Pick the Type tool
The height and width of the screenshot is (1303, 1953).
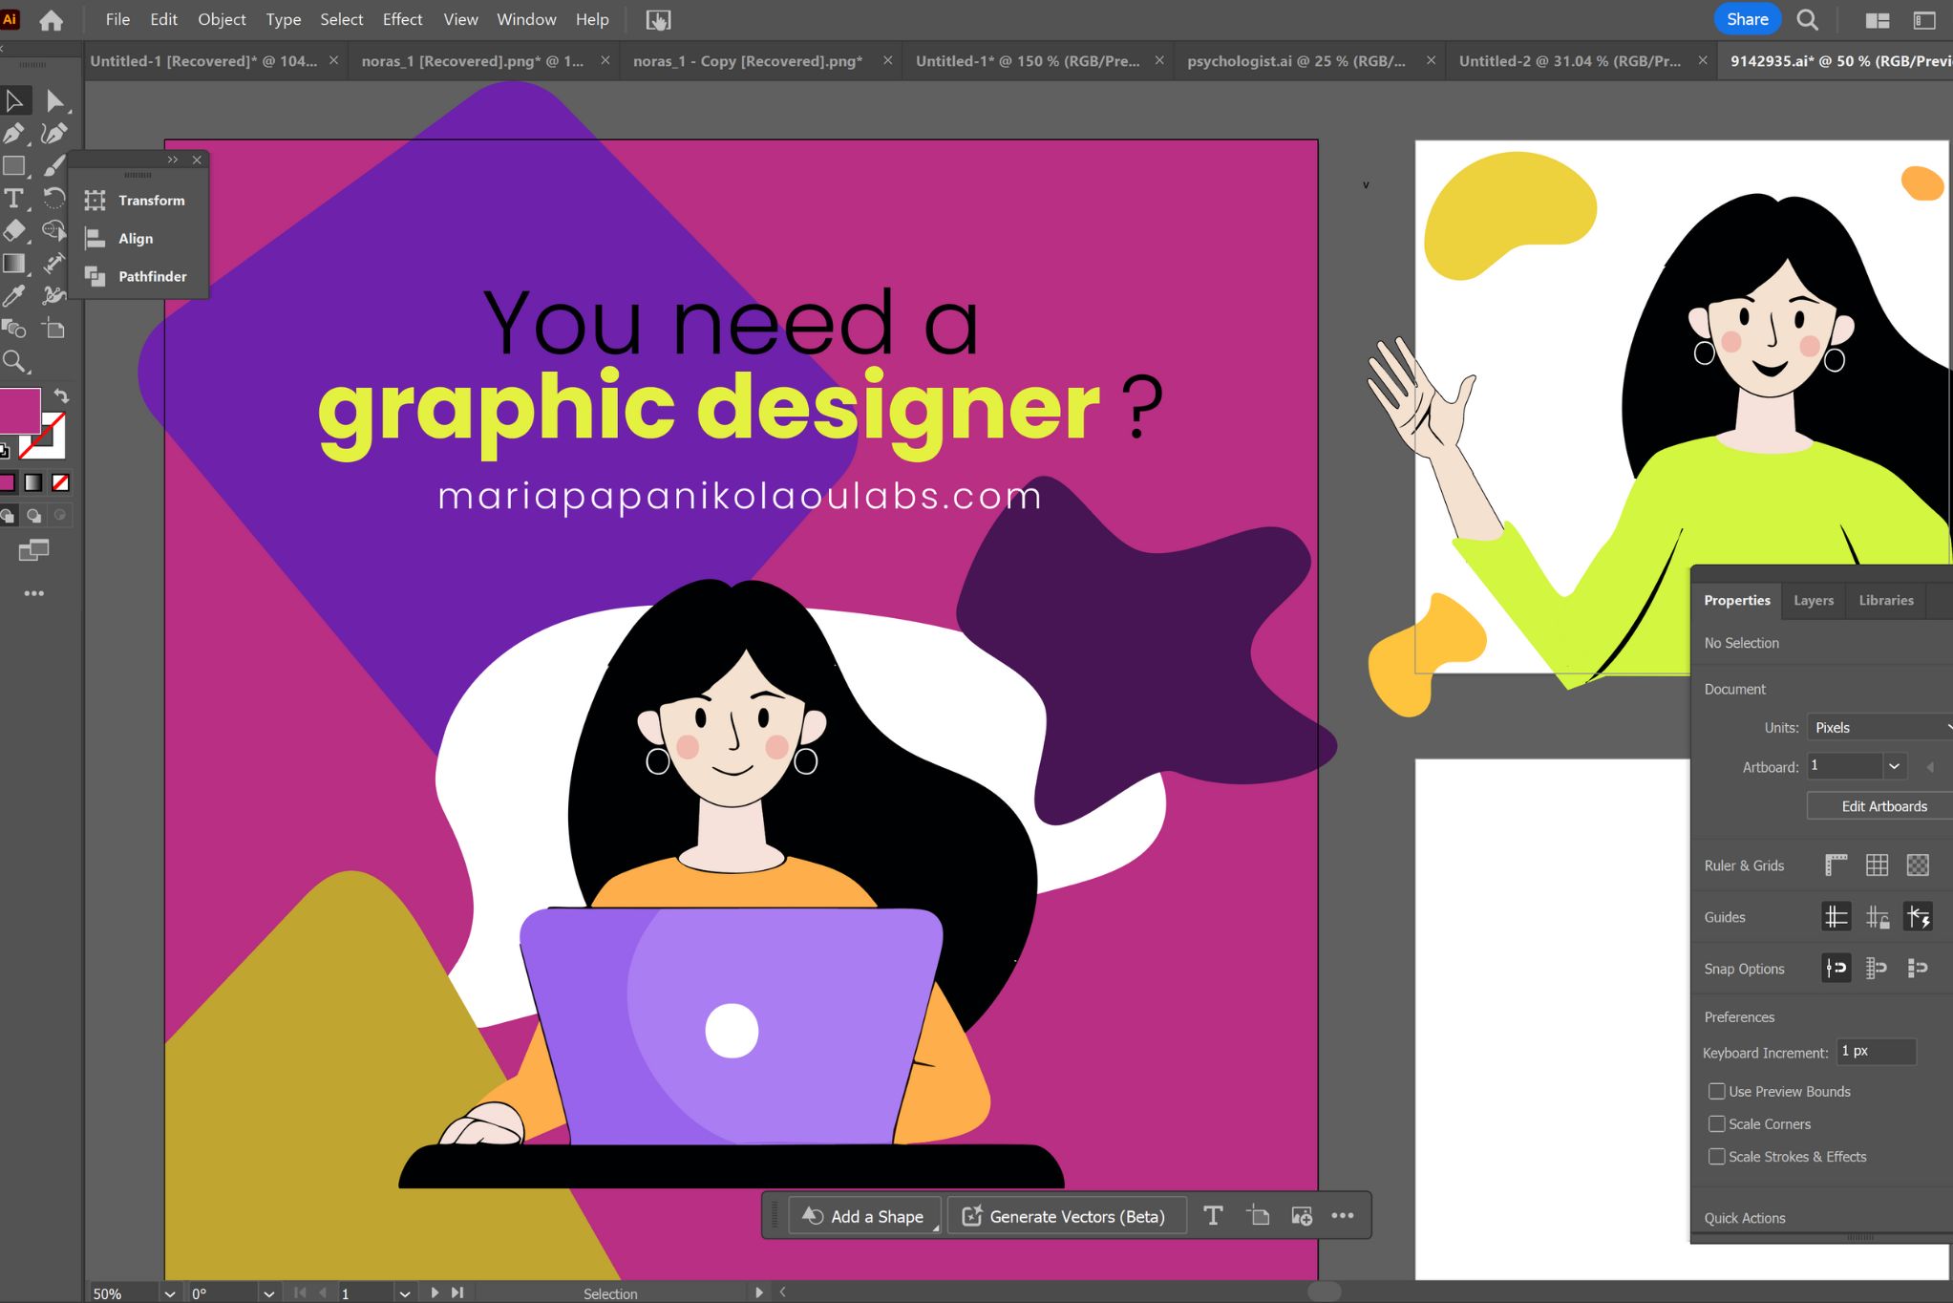coord(13,199)
